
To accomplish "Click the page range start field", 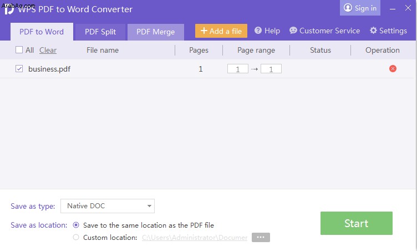I will tap(238, 69).
